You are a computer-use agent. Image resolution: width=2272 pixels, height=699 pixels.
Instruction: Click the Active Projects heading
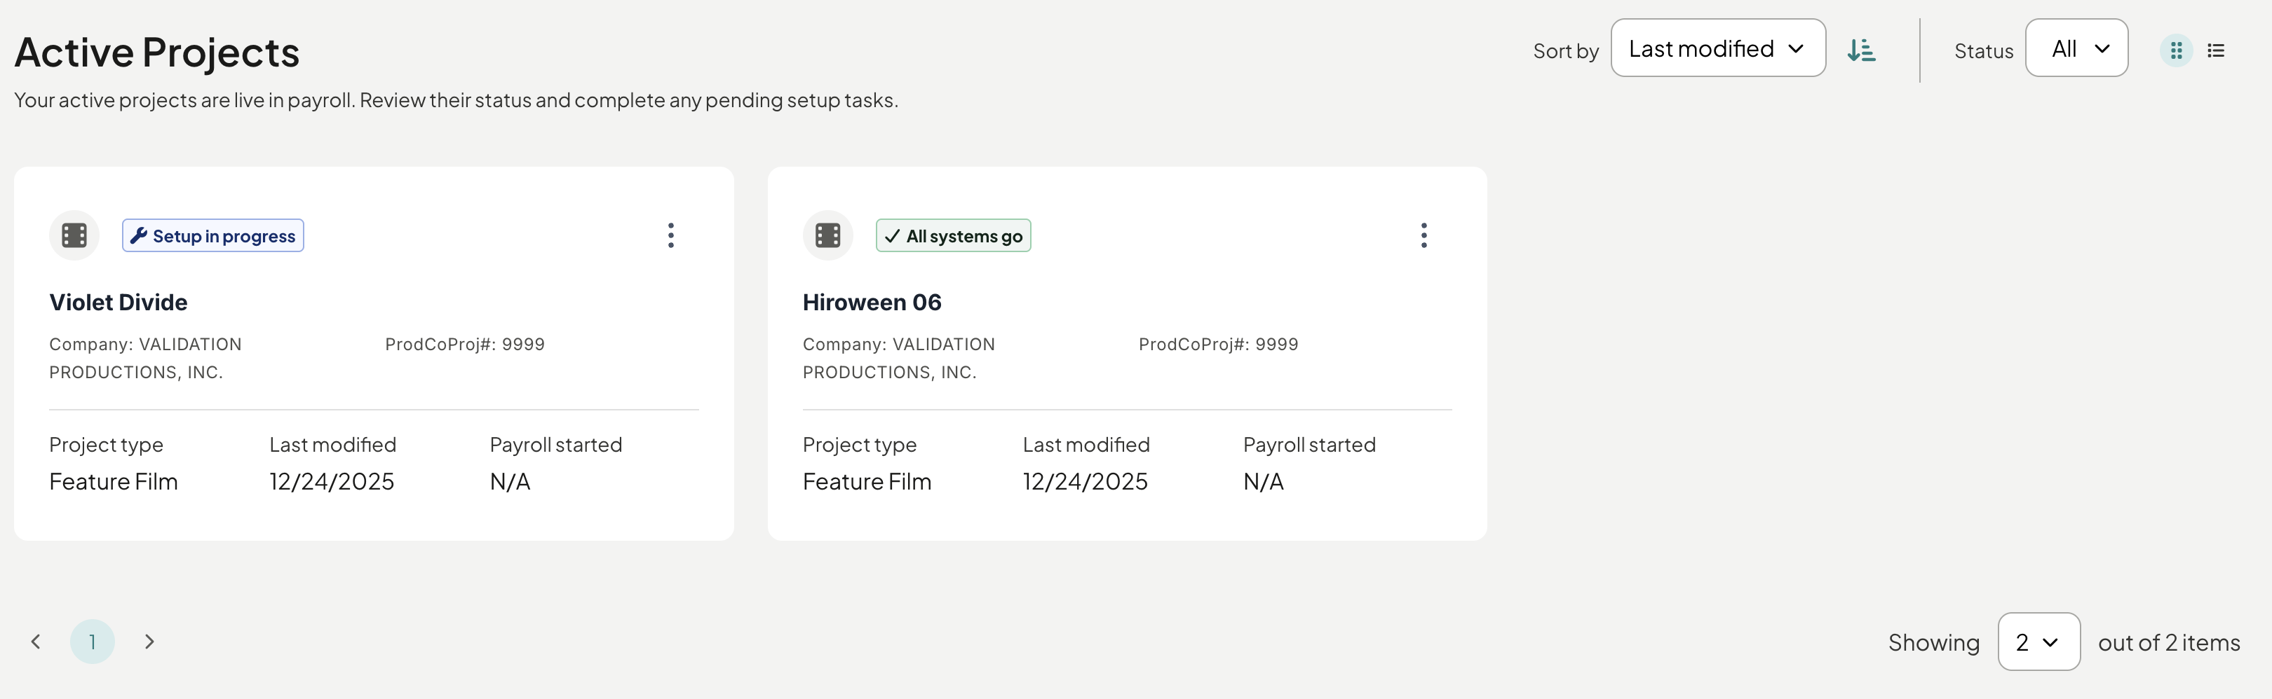tap(157, 52)
